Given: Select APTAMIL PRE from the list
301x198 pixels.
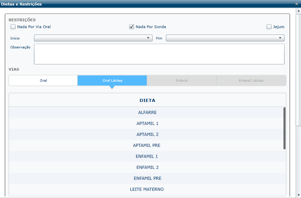Looking at the screenshot, I should [x=147, y=145].
